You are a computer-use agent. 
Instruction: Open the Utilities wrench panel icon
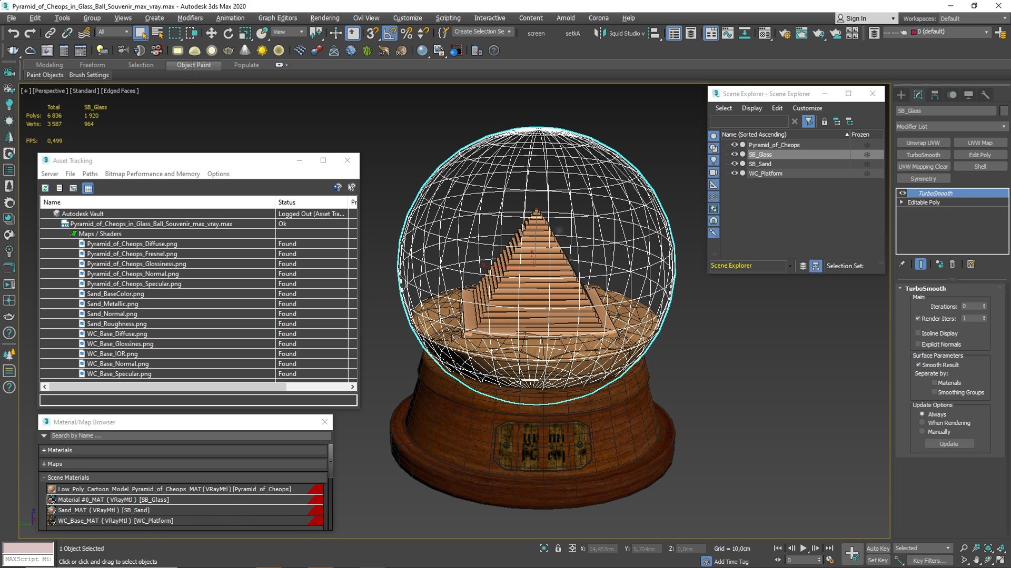[985, 95]
